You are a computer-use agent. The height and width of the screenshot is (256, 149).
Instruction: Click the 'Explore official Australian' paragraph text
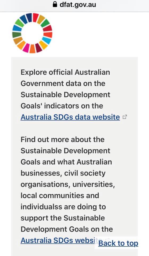click(65, 72)
